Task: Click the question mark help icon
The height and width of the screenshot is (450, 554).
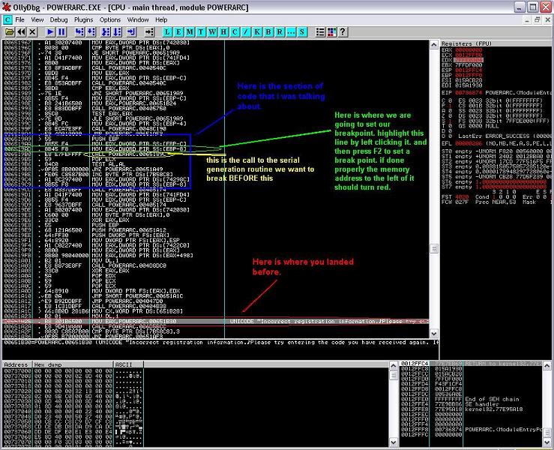Action: (x=343, y=32)
